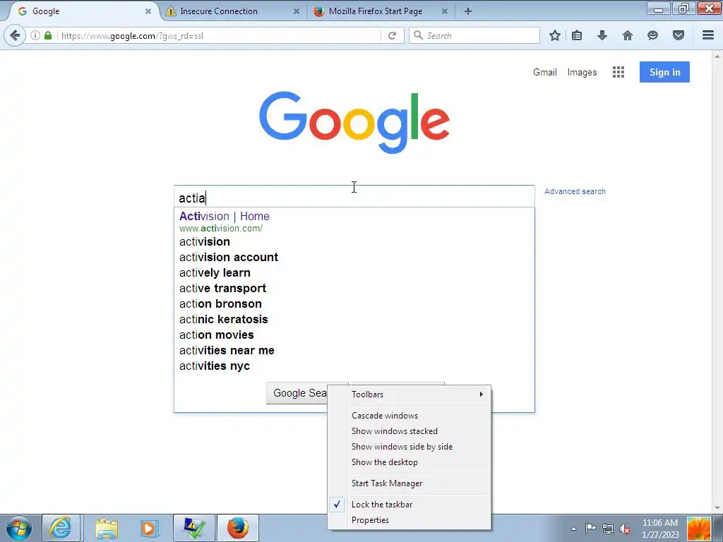Open the Firefox hamburger menu
Viewport: 723px width, 542px height.
(x=708, y=35)
